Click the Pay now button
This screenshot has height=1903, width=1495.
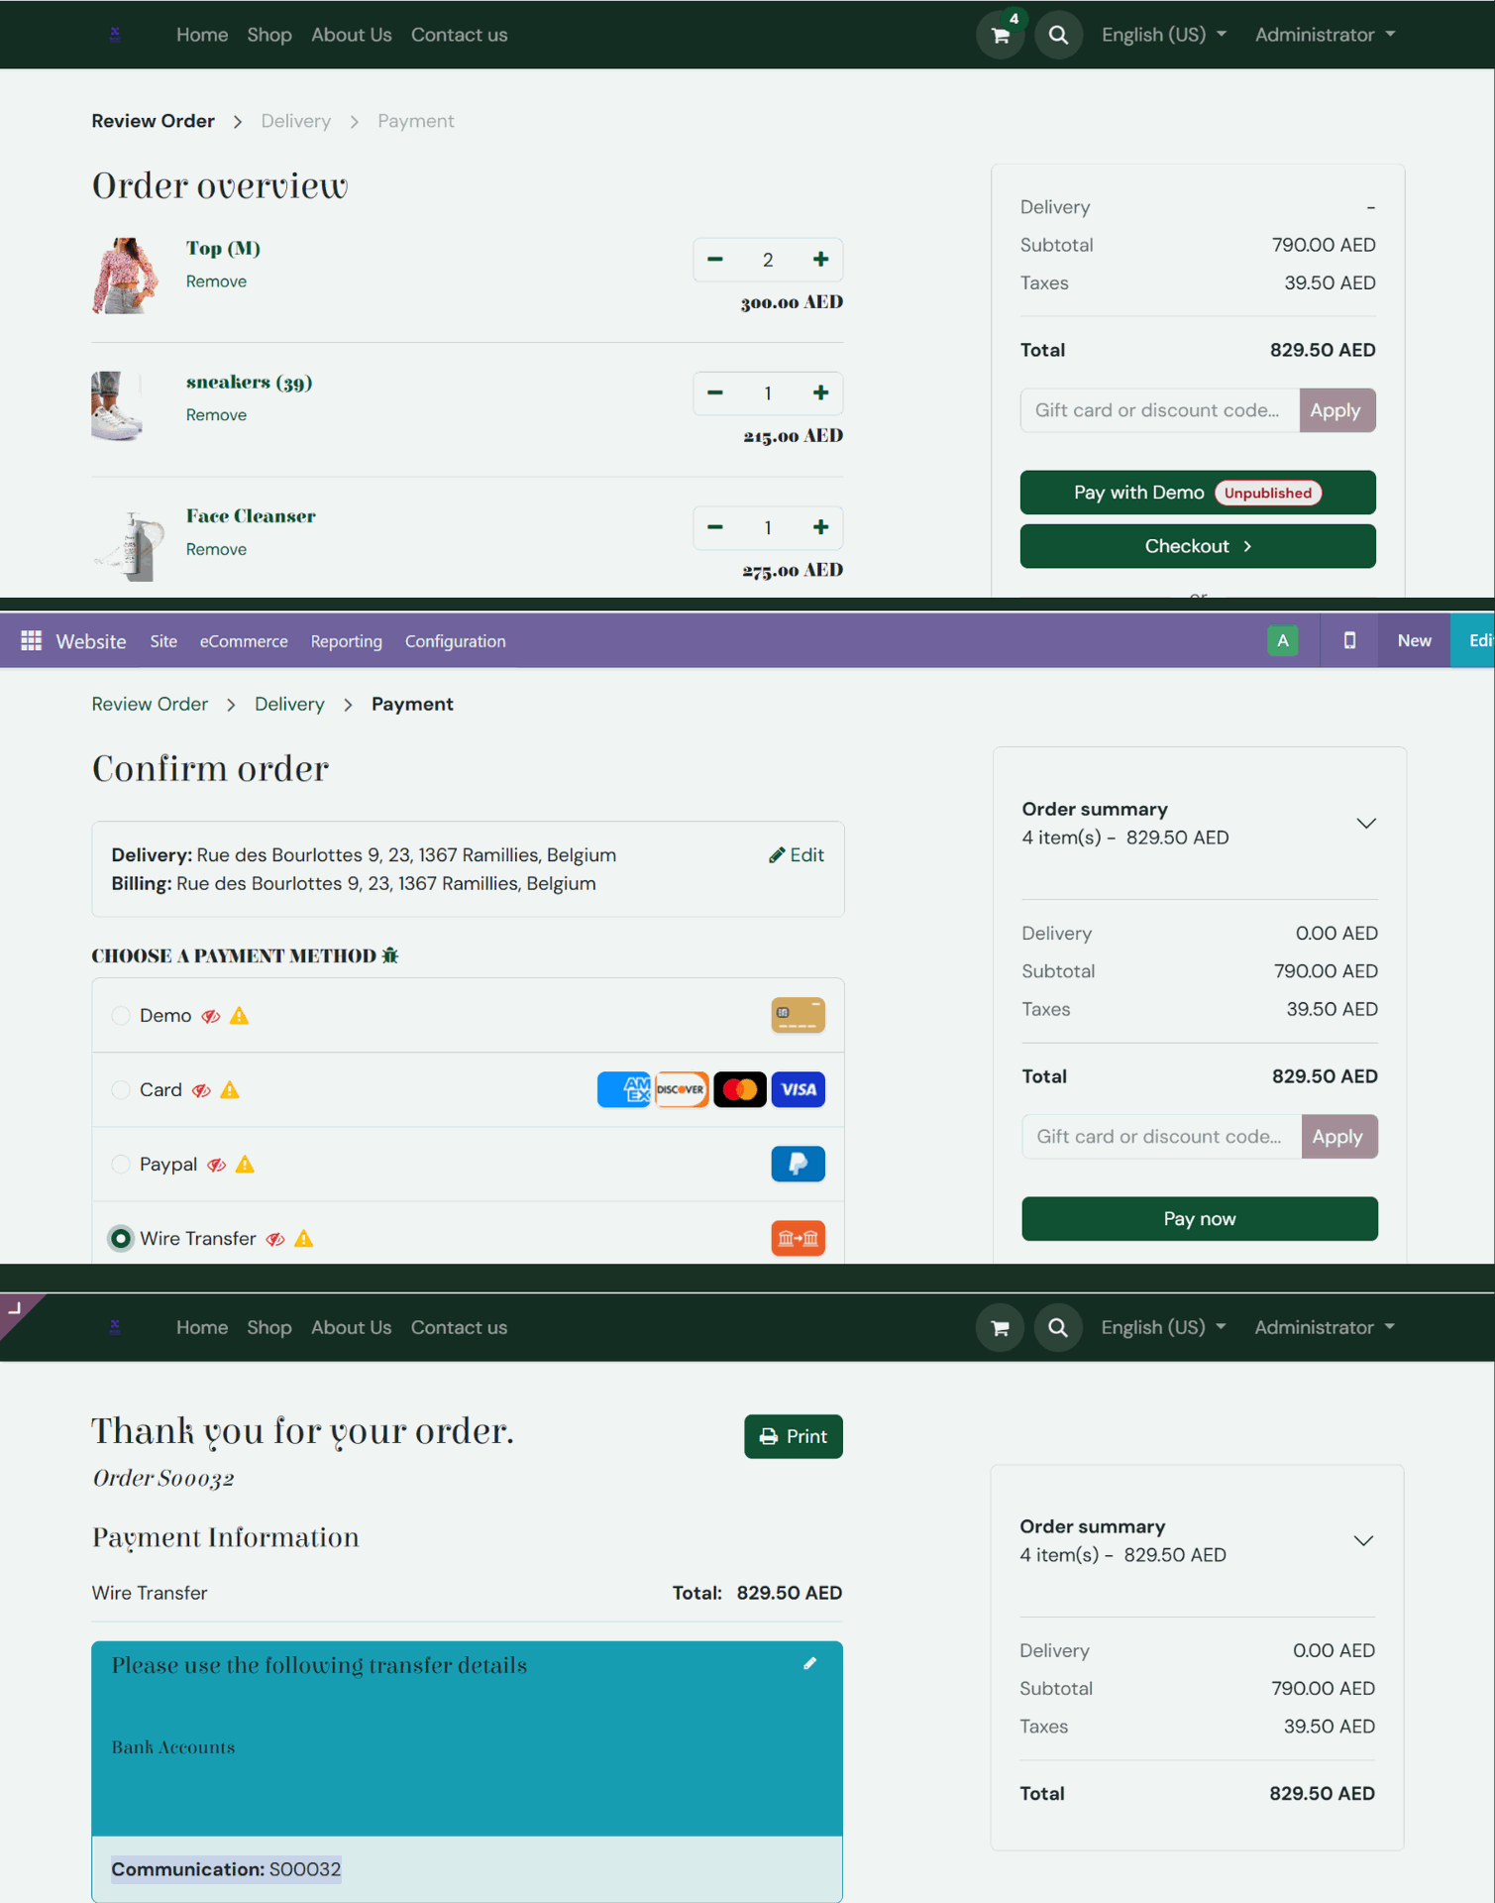pos(1199,1219)
